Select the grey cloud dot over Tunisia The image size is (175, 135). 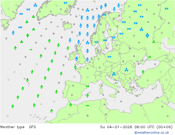pyautogui.click(x=104, y=104)
